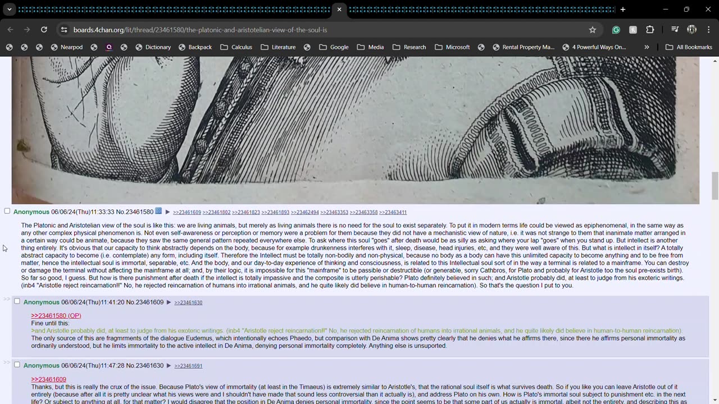Click the page vertical scrollbar thumb
Screen dimensions: 719x404
[715, 185]
